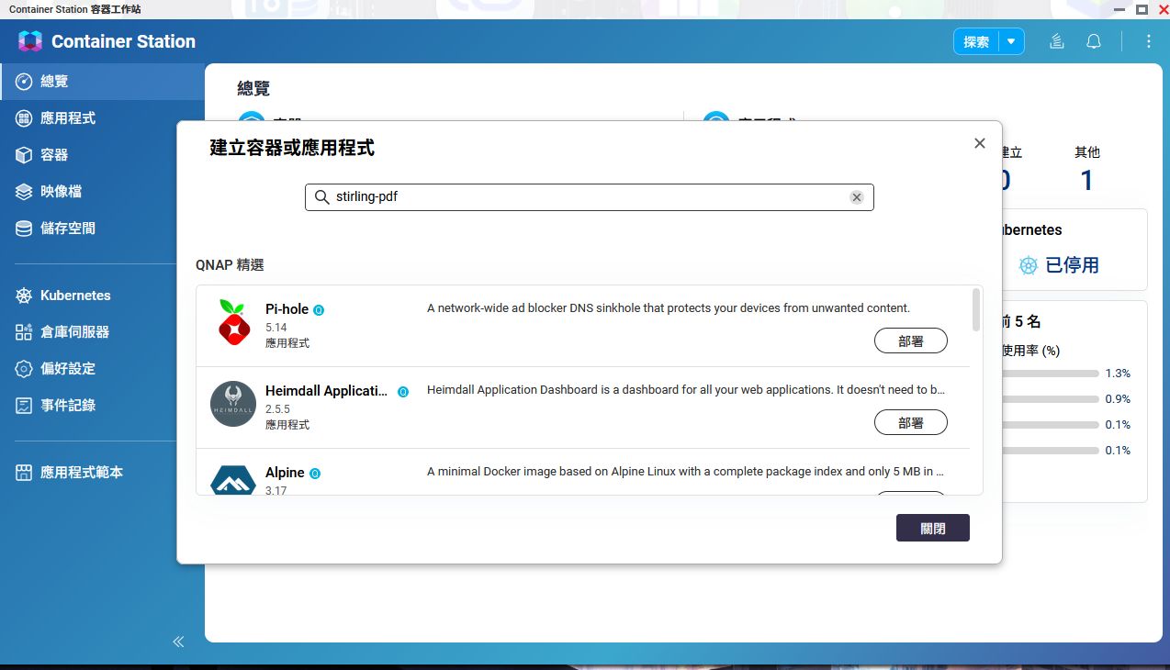Click the registry servers (倉庫伺服器) icon
This screenshot has height=670, width=1170.
24,332
